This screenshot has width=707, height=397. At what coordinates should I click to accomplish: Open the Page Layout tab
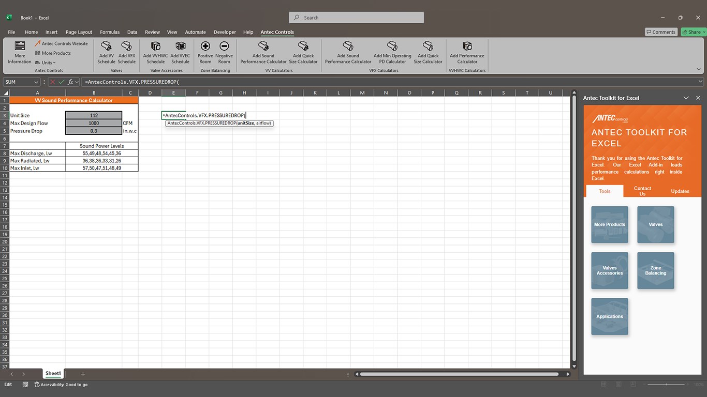click(x=79, y=32)
